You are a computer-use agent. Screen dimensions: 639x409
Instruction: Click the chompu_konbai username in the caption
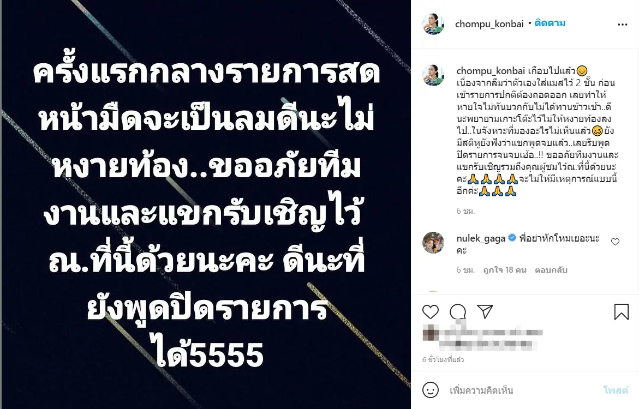tap(491, 71)
